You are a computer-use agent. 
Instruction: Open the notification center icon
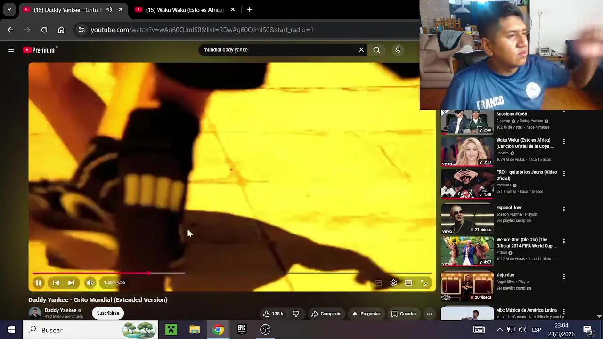tap(588, 330)
